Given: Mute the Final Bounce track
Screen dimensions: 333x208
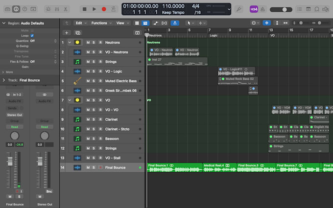Looking at the screenshot, I should click(88, 167).
